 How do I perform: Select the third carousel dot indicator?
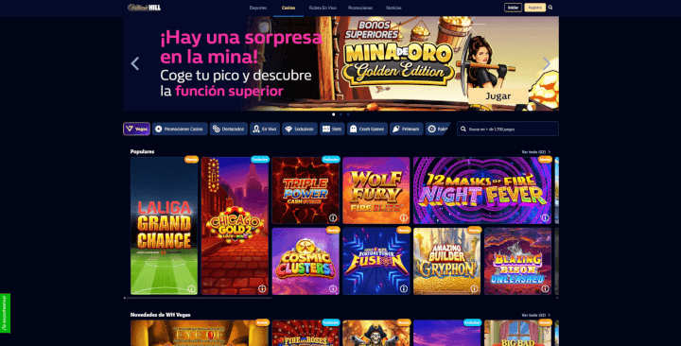[x=348, y=114]
